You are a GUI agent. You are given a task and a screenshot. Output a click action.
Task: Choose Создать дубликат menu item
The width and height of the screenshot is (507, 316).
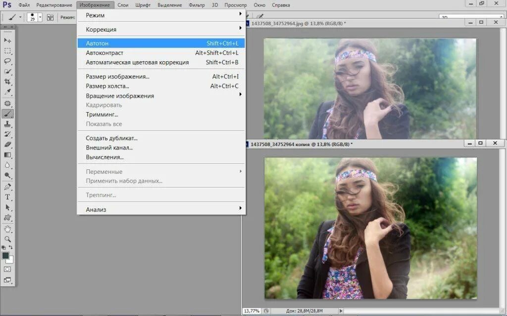point(161,138)
